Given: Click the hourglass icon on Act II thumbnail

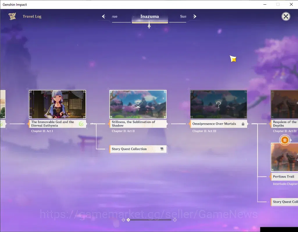Looking at the screenshot, I should point(138,104).
